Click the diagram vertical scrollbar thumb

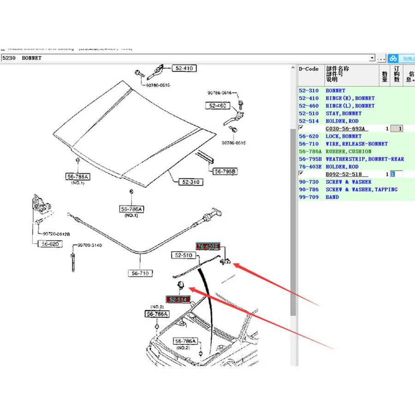pyautogui.click(x=293, y=222)
